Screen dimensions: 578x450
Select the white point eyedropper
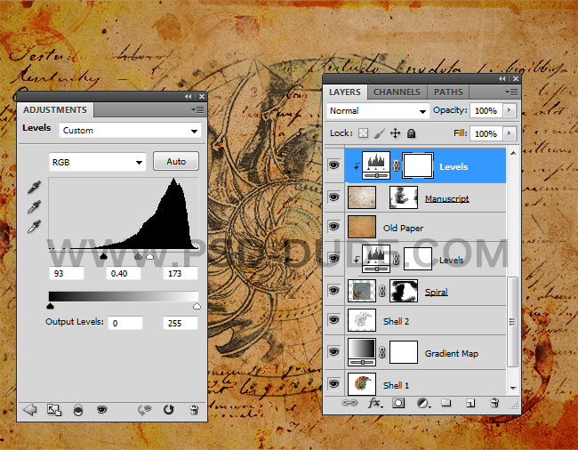point(34,226)
